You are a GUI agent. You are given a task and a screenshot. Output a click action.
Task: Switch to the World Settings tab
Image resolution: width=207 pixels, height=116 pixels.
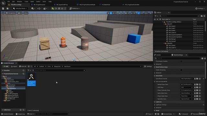(x=178, y=55)
